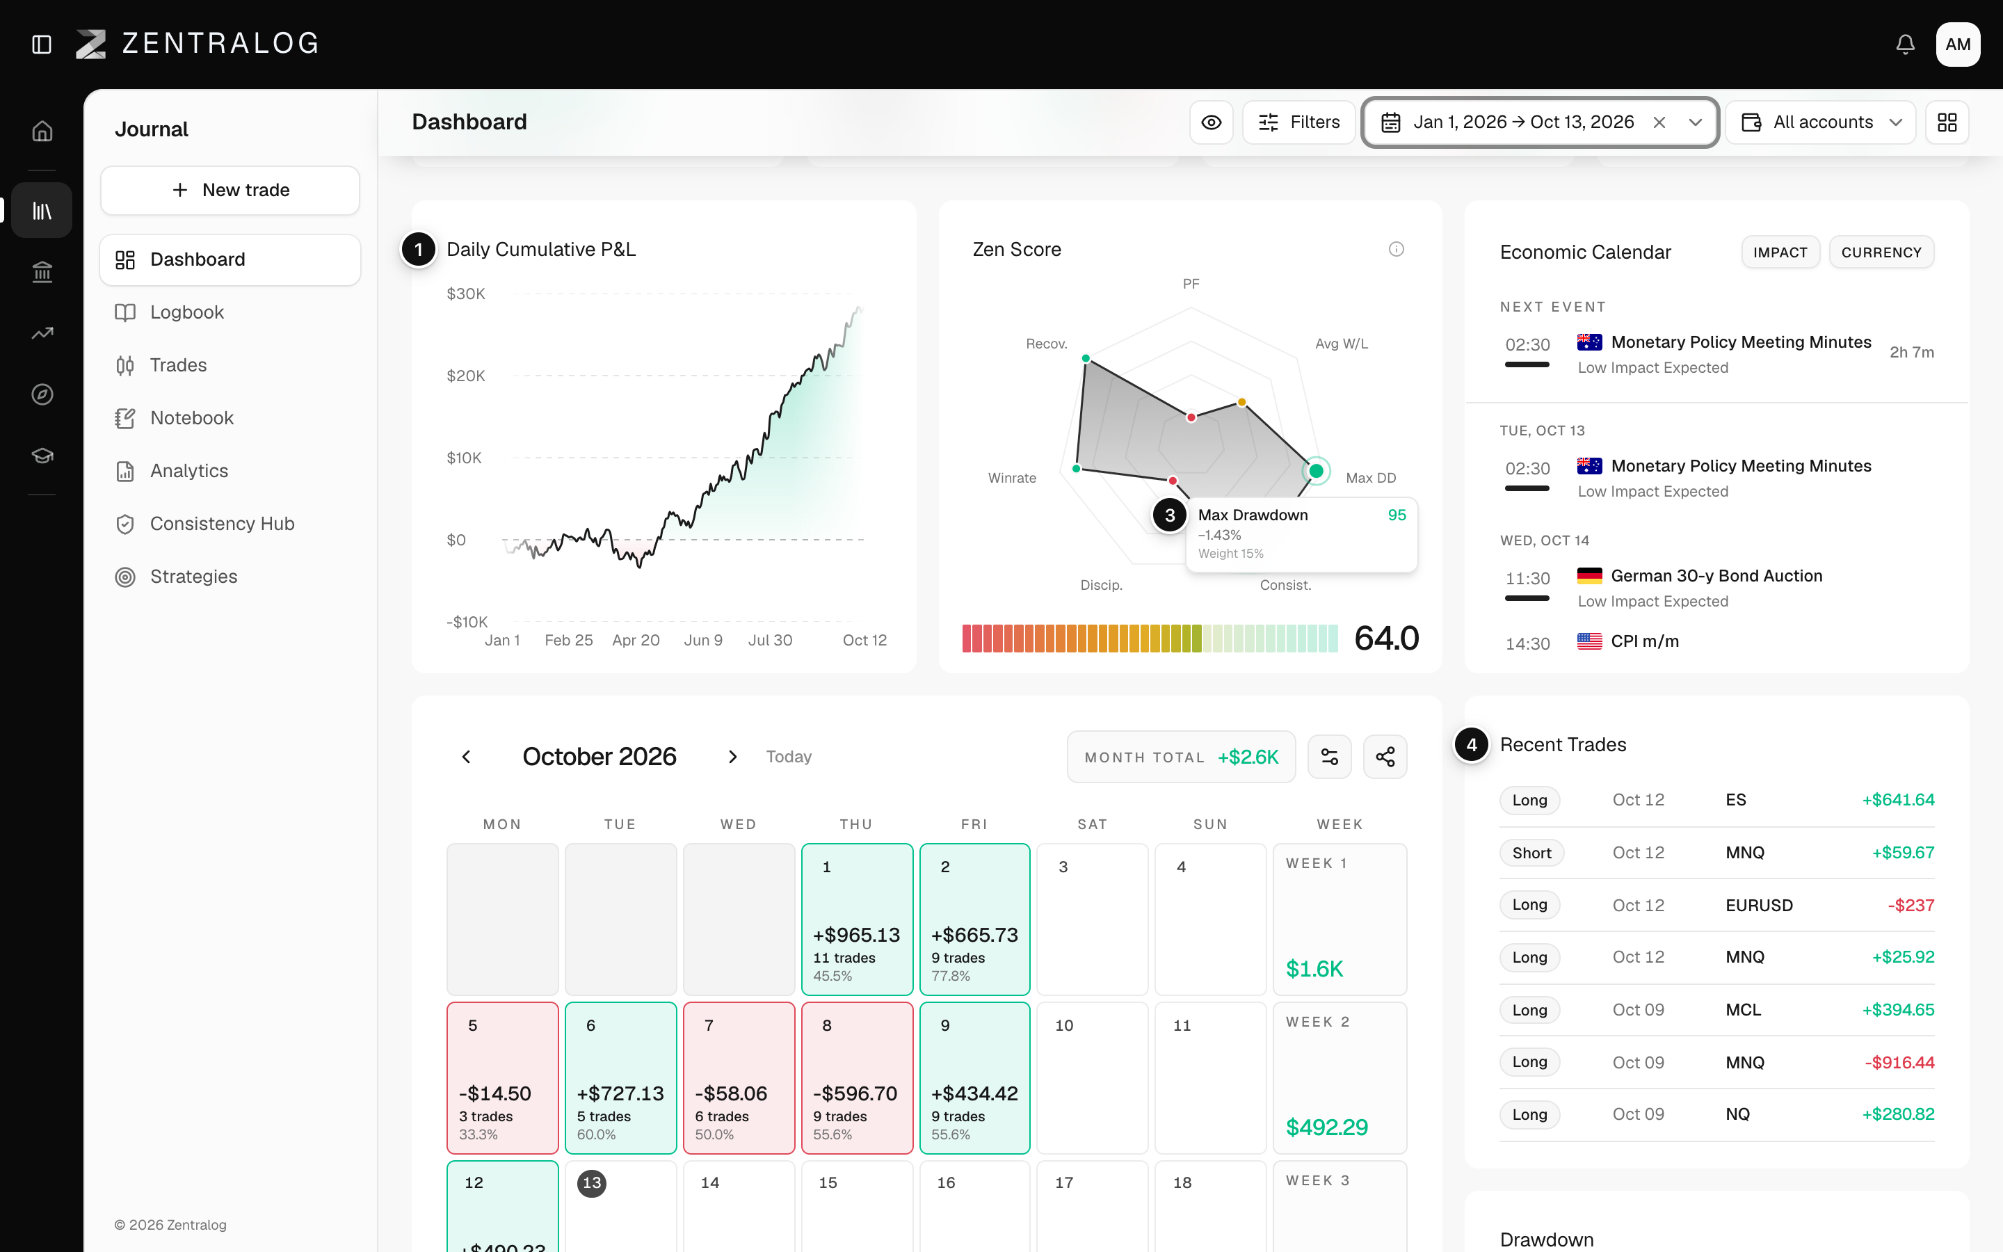Open the trending chart rail icon
The image size is (2003, 1252).
click(42, 333)
